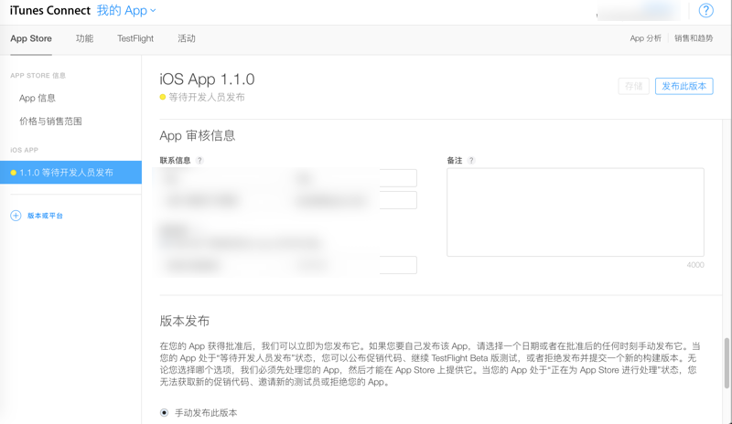Select 手动发布此版本 radio button
This screenshot has height=424, width=732.
[x=165, y=413]
